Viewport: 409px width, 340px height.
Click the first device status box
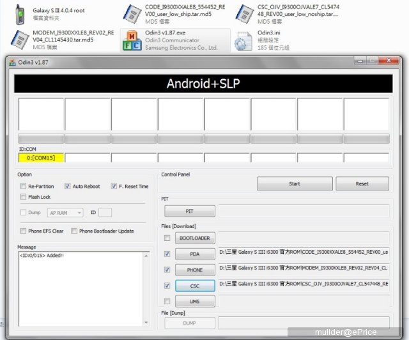coord(41,114)
